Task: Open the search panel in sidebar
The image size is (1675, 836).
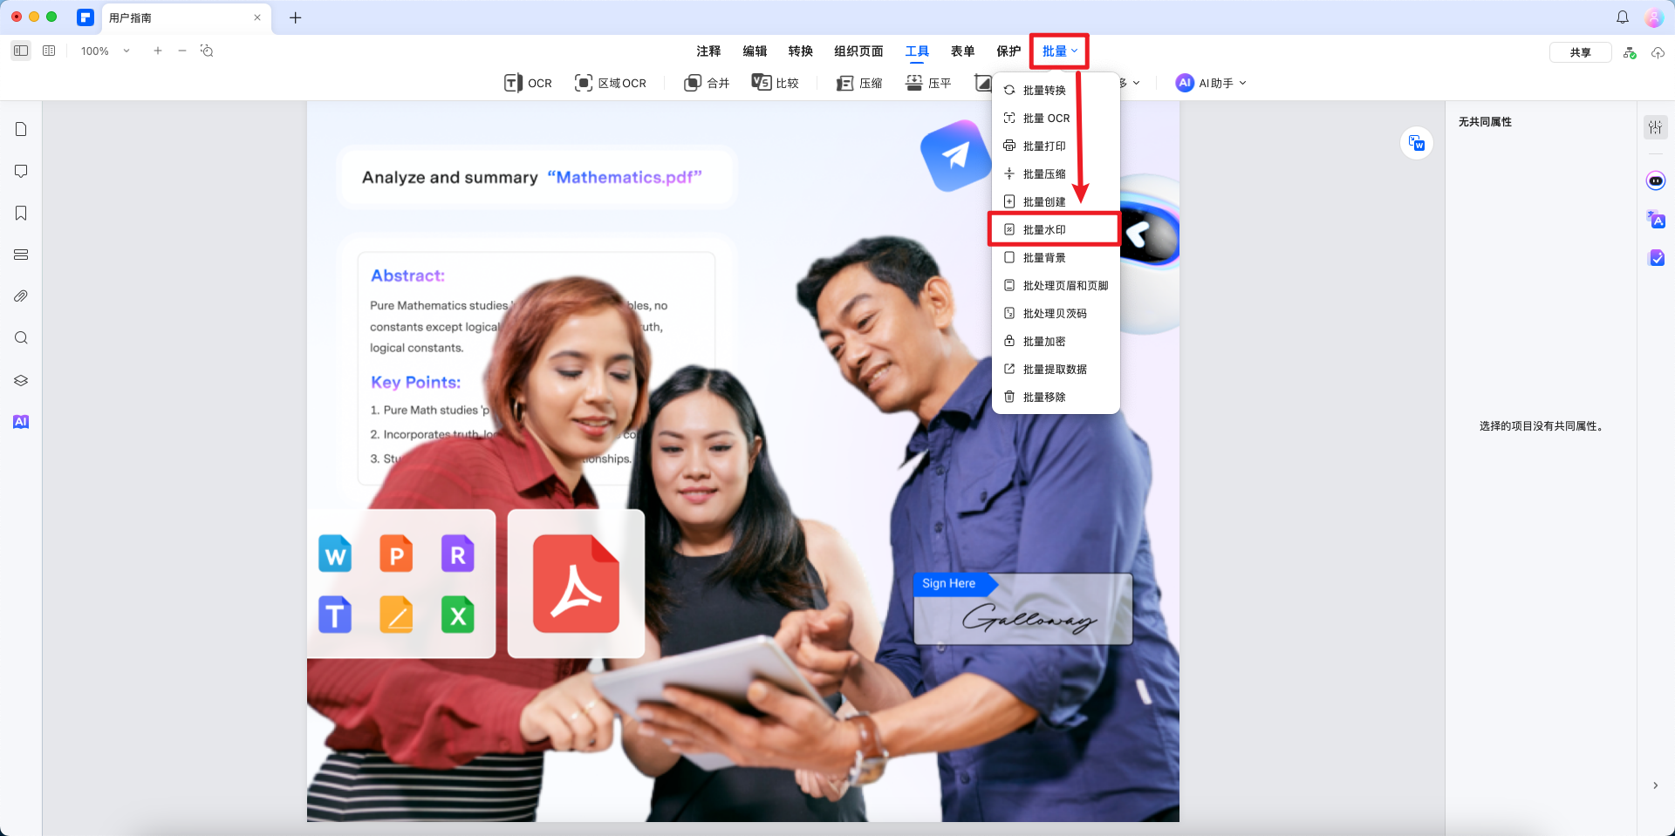Action: click(x=21, y=338)
